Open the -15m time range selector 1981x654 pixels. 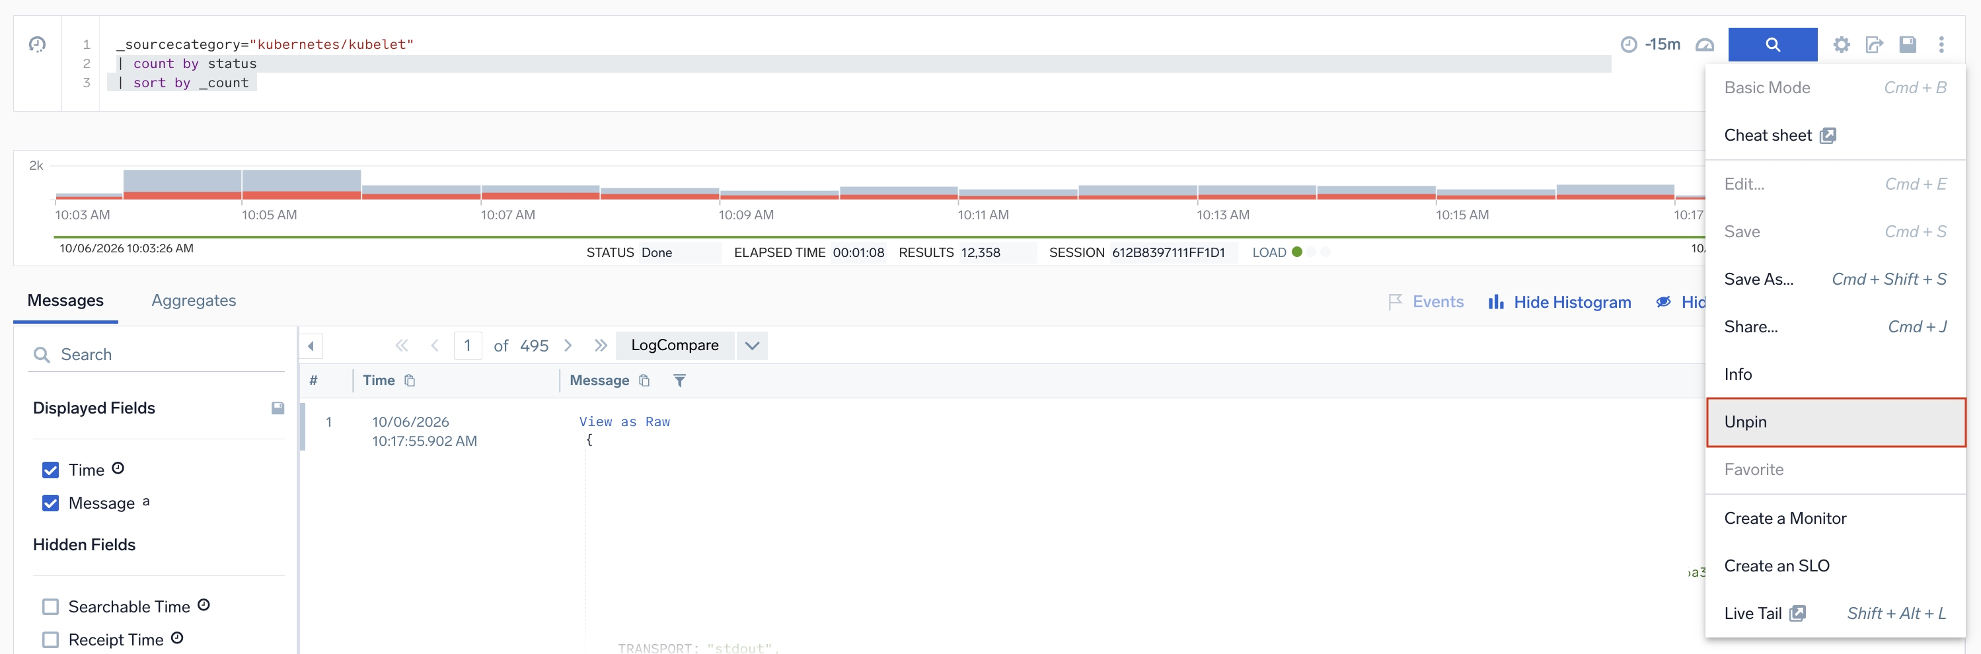click(x=1651, y=44)
